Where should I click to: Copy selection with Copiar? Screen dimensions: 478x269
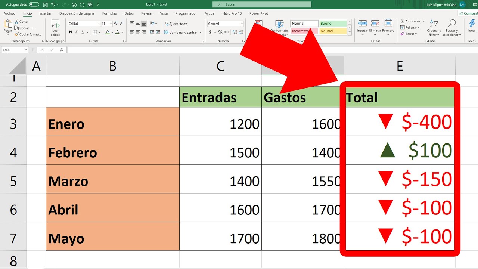pos(22,28)
